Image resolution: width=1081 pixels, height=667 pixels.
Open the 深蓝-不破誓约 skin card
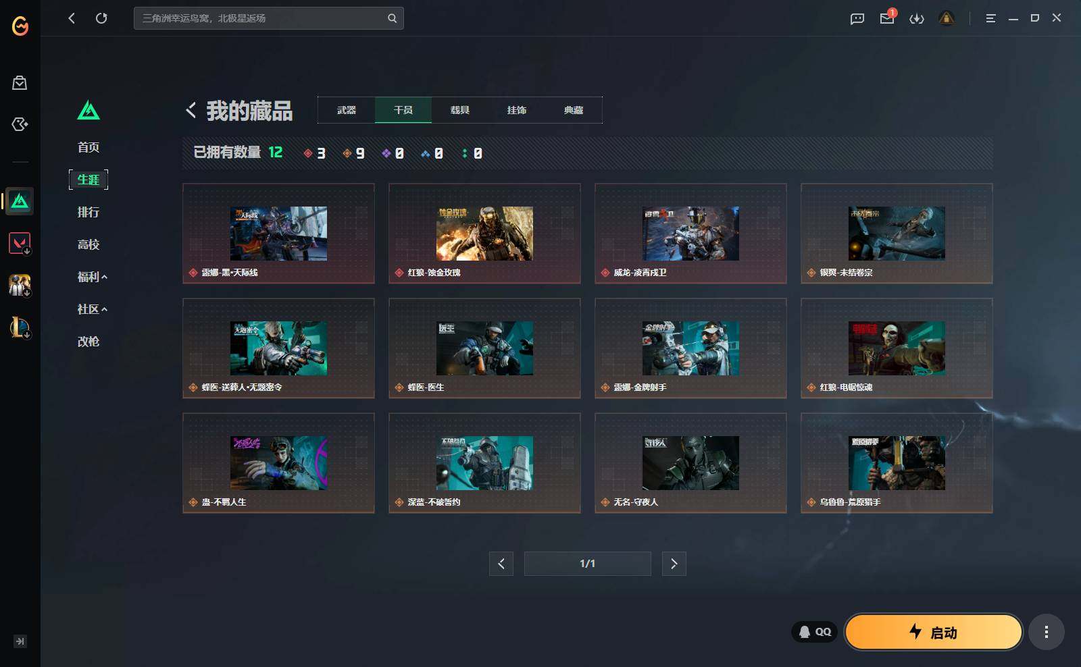[x=484, y=463]
